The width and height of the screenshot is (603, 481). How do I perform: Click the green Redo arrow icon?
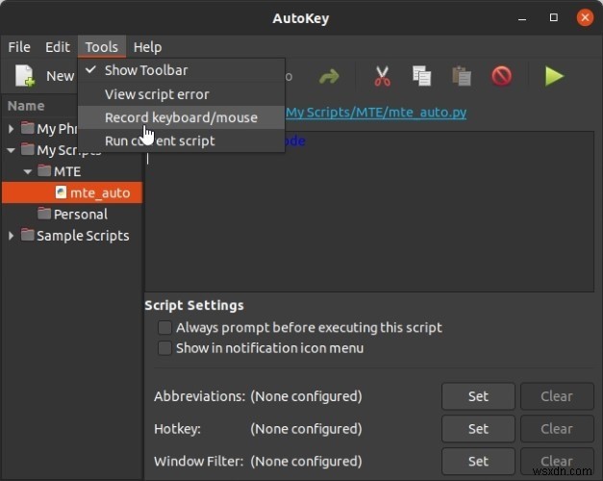coord(329,76)
